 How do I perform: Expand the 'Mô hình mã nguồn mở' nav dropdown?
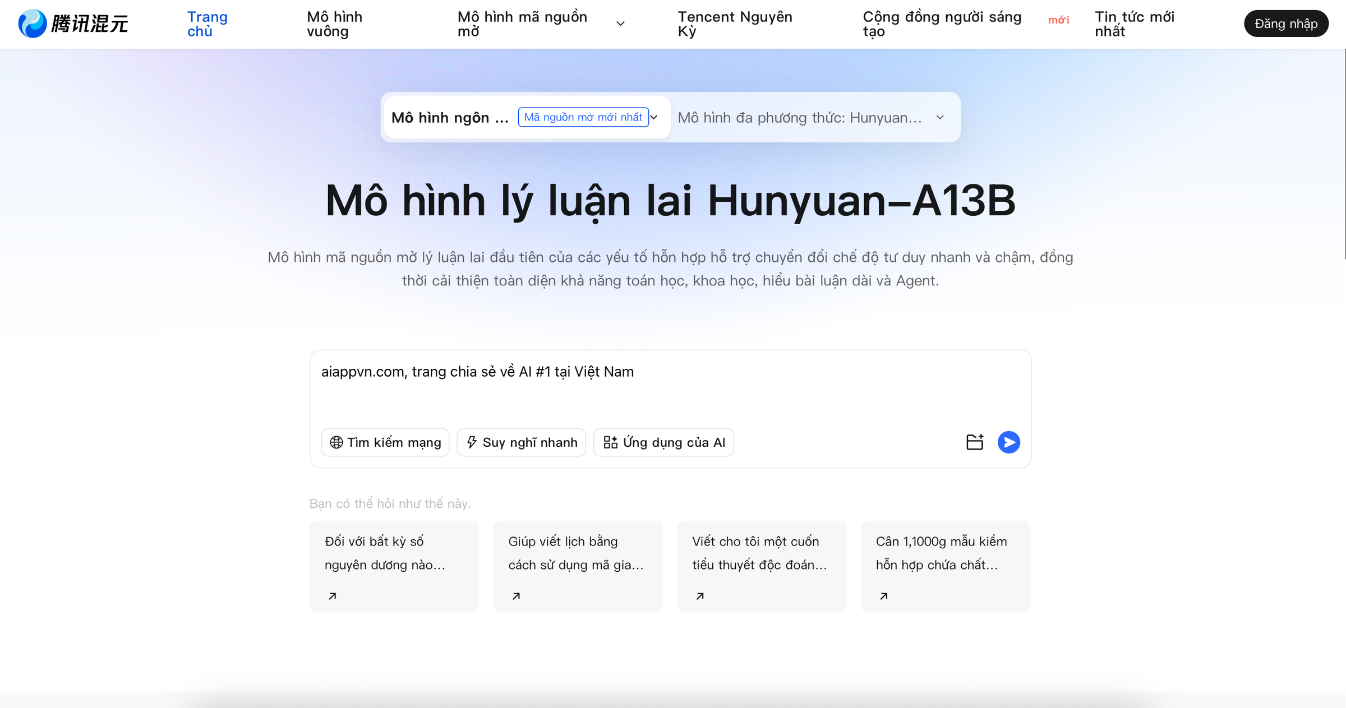point(620,24)
